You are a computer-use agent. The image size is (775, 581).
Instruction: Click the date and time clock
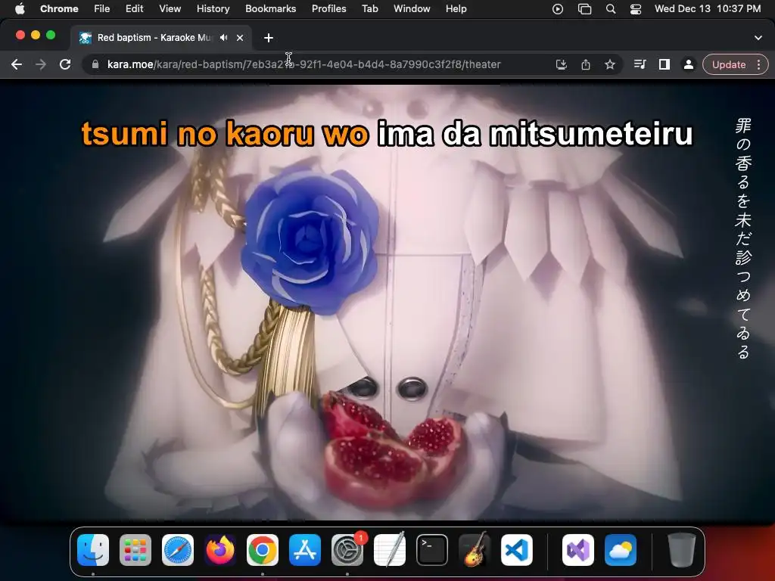708,8
